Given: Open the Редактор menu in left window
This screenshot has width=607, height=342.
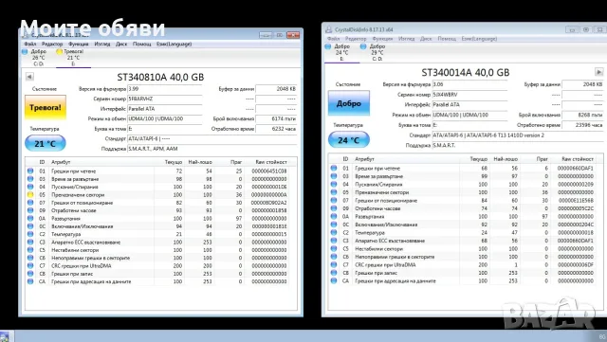Looking at the screenshot, I should 52,45.
